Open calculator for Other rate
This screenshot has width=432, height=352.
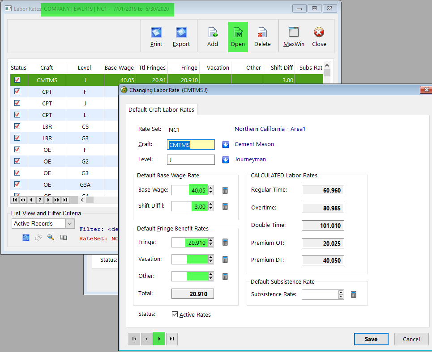coord(225,277)
